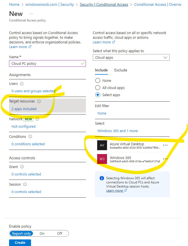Open 0 users and groups selected

pos(33,91)
